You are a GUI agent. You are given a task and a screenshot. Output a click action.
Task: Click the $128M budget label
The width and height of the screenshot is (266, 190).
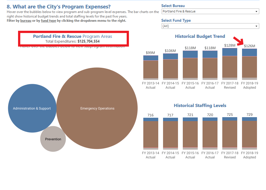click(x=230, y=45)
